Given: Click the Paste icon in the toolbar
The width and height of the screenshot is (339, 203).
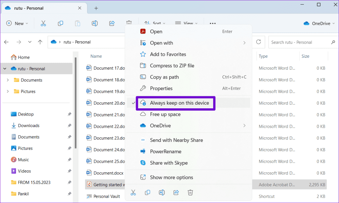Looking at the screenshot, I should pyautogui.click(x=77, y=23).
